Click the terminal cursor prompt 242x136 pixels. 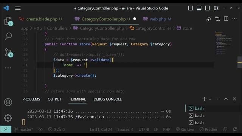pos(23,122)
